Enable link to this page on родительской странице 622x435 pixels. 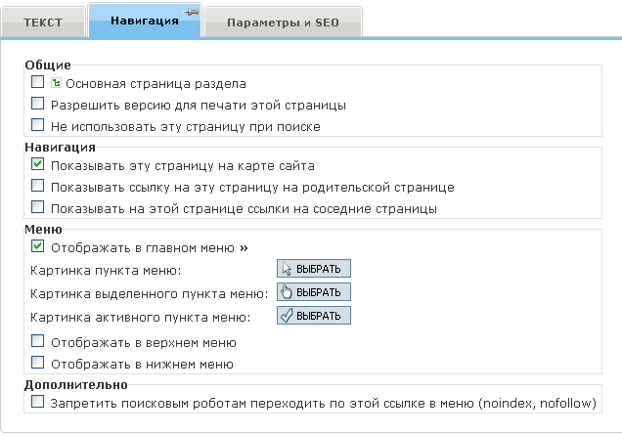(38, 186)
